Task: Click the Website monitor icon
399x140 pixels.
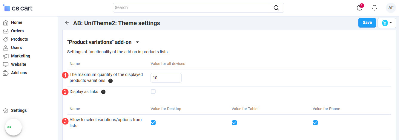Action: tap(5, 64)
